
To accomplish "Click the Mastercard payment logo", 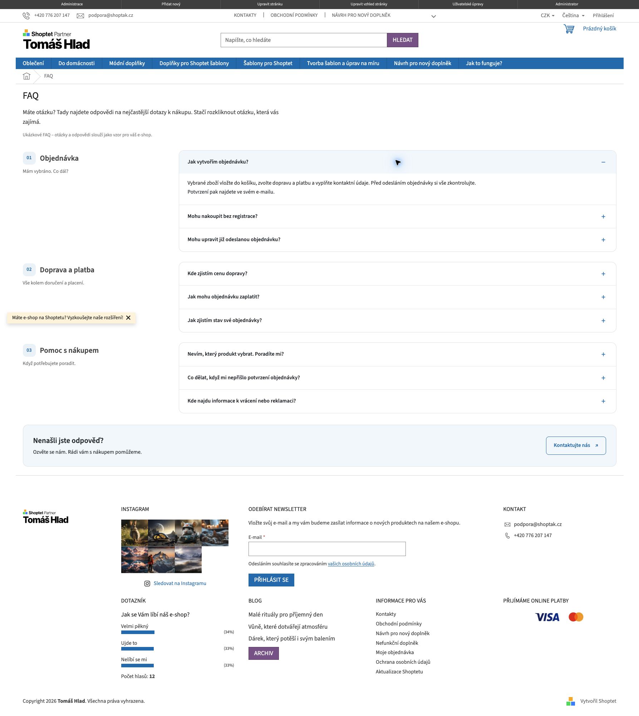I will click(x=576, y=617).
